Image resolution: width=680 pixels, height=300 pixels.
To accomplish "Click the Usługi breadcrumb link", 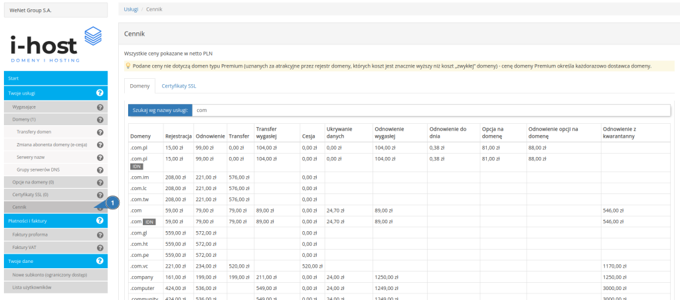I will pos(131,9).
